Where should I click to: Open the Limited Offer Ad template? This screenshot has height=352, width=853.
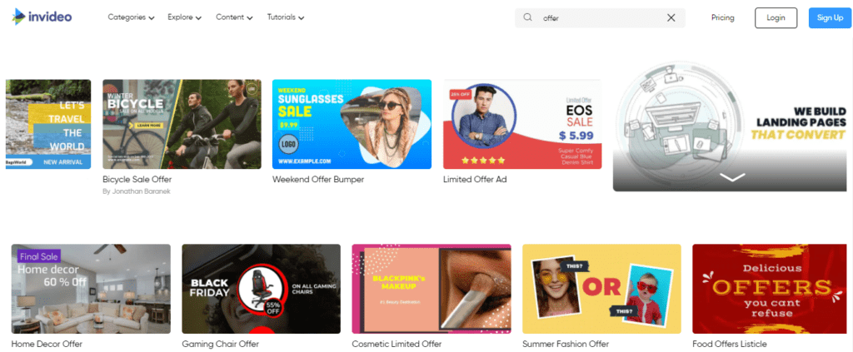521,124
